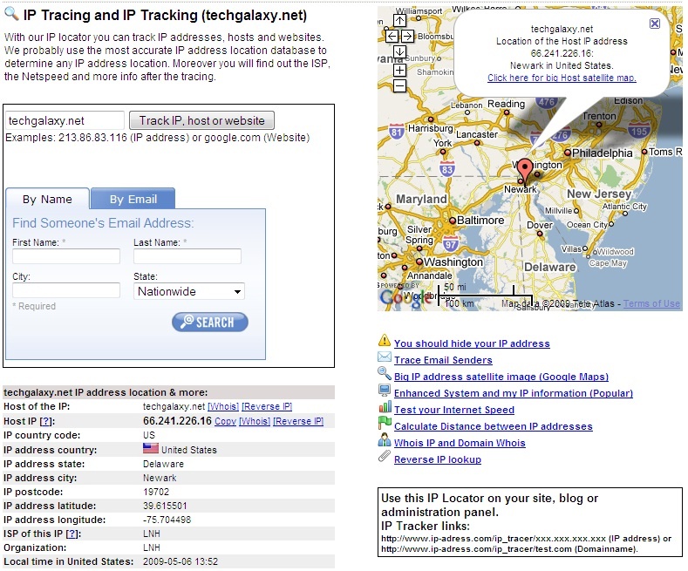The width and height of the screenshot is (688, 571).
Task: Open Big IP address satellite image link
Action: pyautogui.click(x=501, y=377)
